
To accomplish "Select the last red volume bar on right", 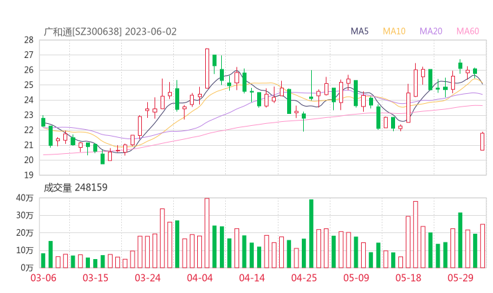I will [x=482, y=246].
